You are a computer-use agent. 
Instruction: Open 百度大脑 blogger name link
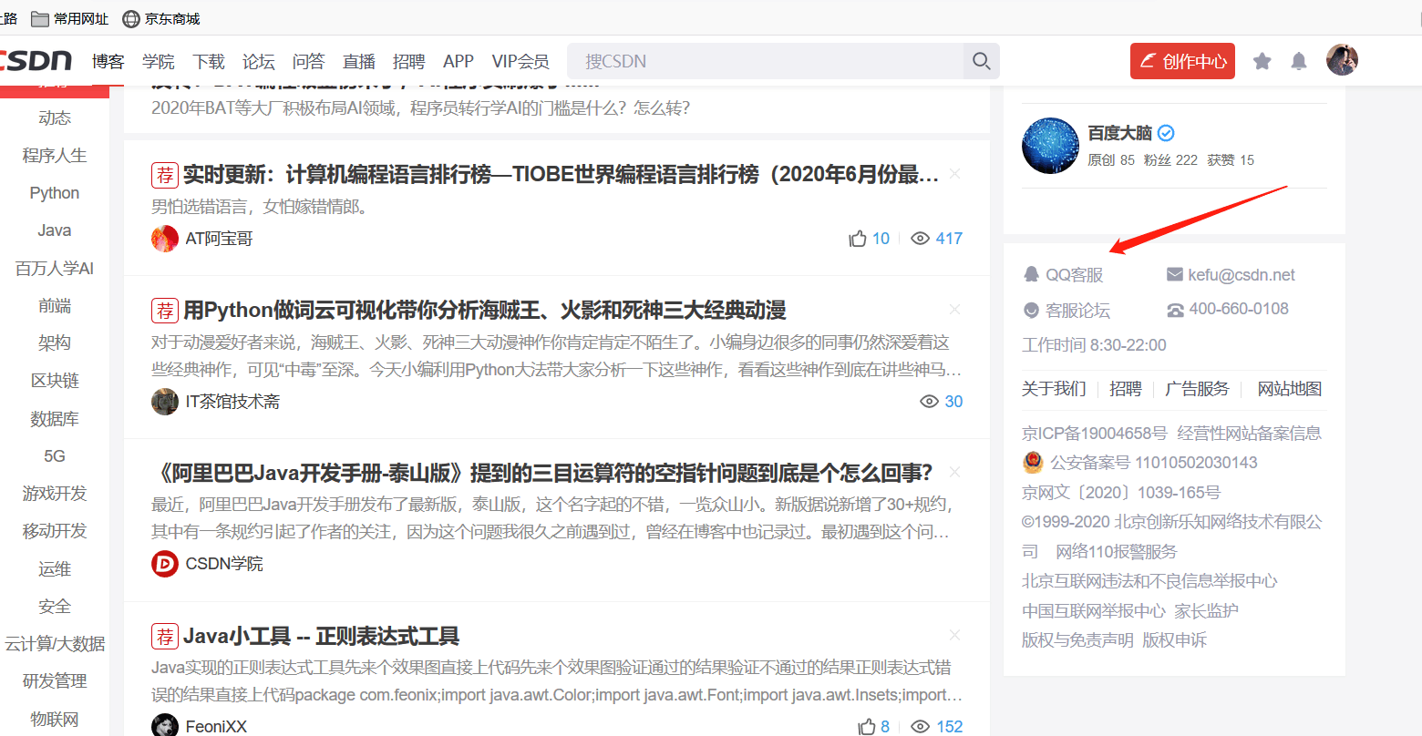tap(1120, 133)
